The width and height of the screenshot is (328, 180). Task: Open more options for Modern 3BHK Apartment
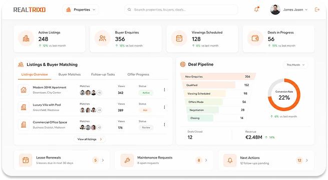[x=164, y=90]
